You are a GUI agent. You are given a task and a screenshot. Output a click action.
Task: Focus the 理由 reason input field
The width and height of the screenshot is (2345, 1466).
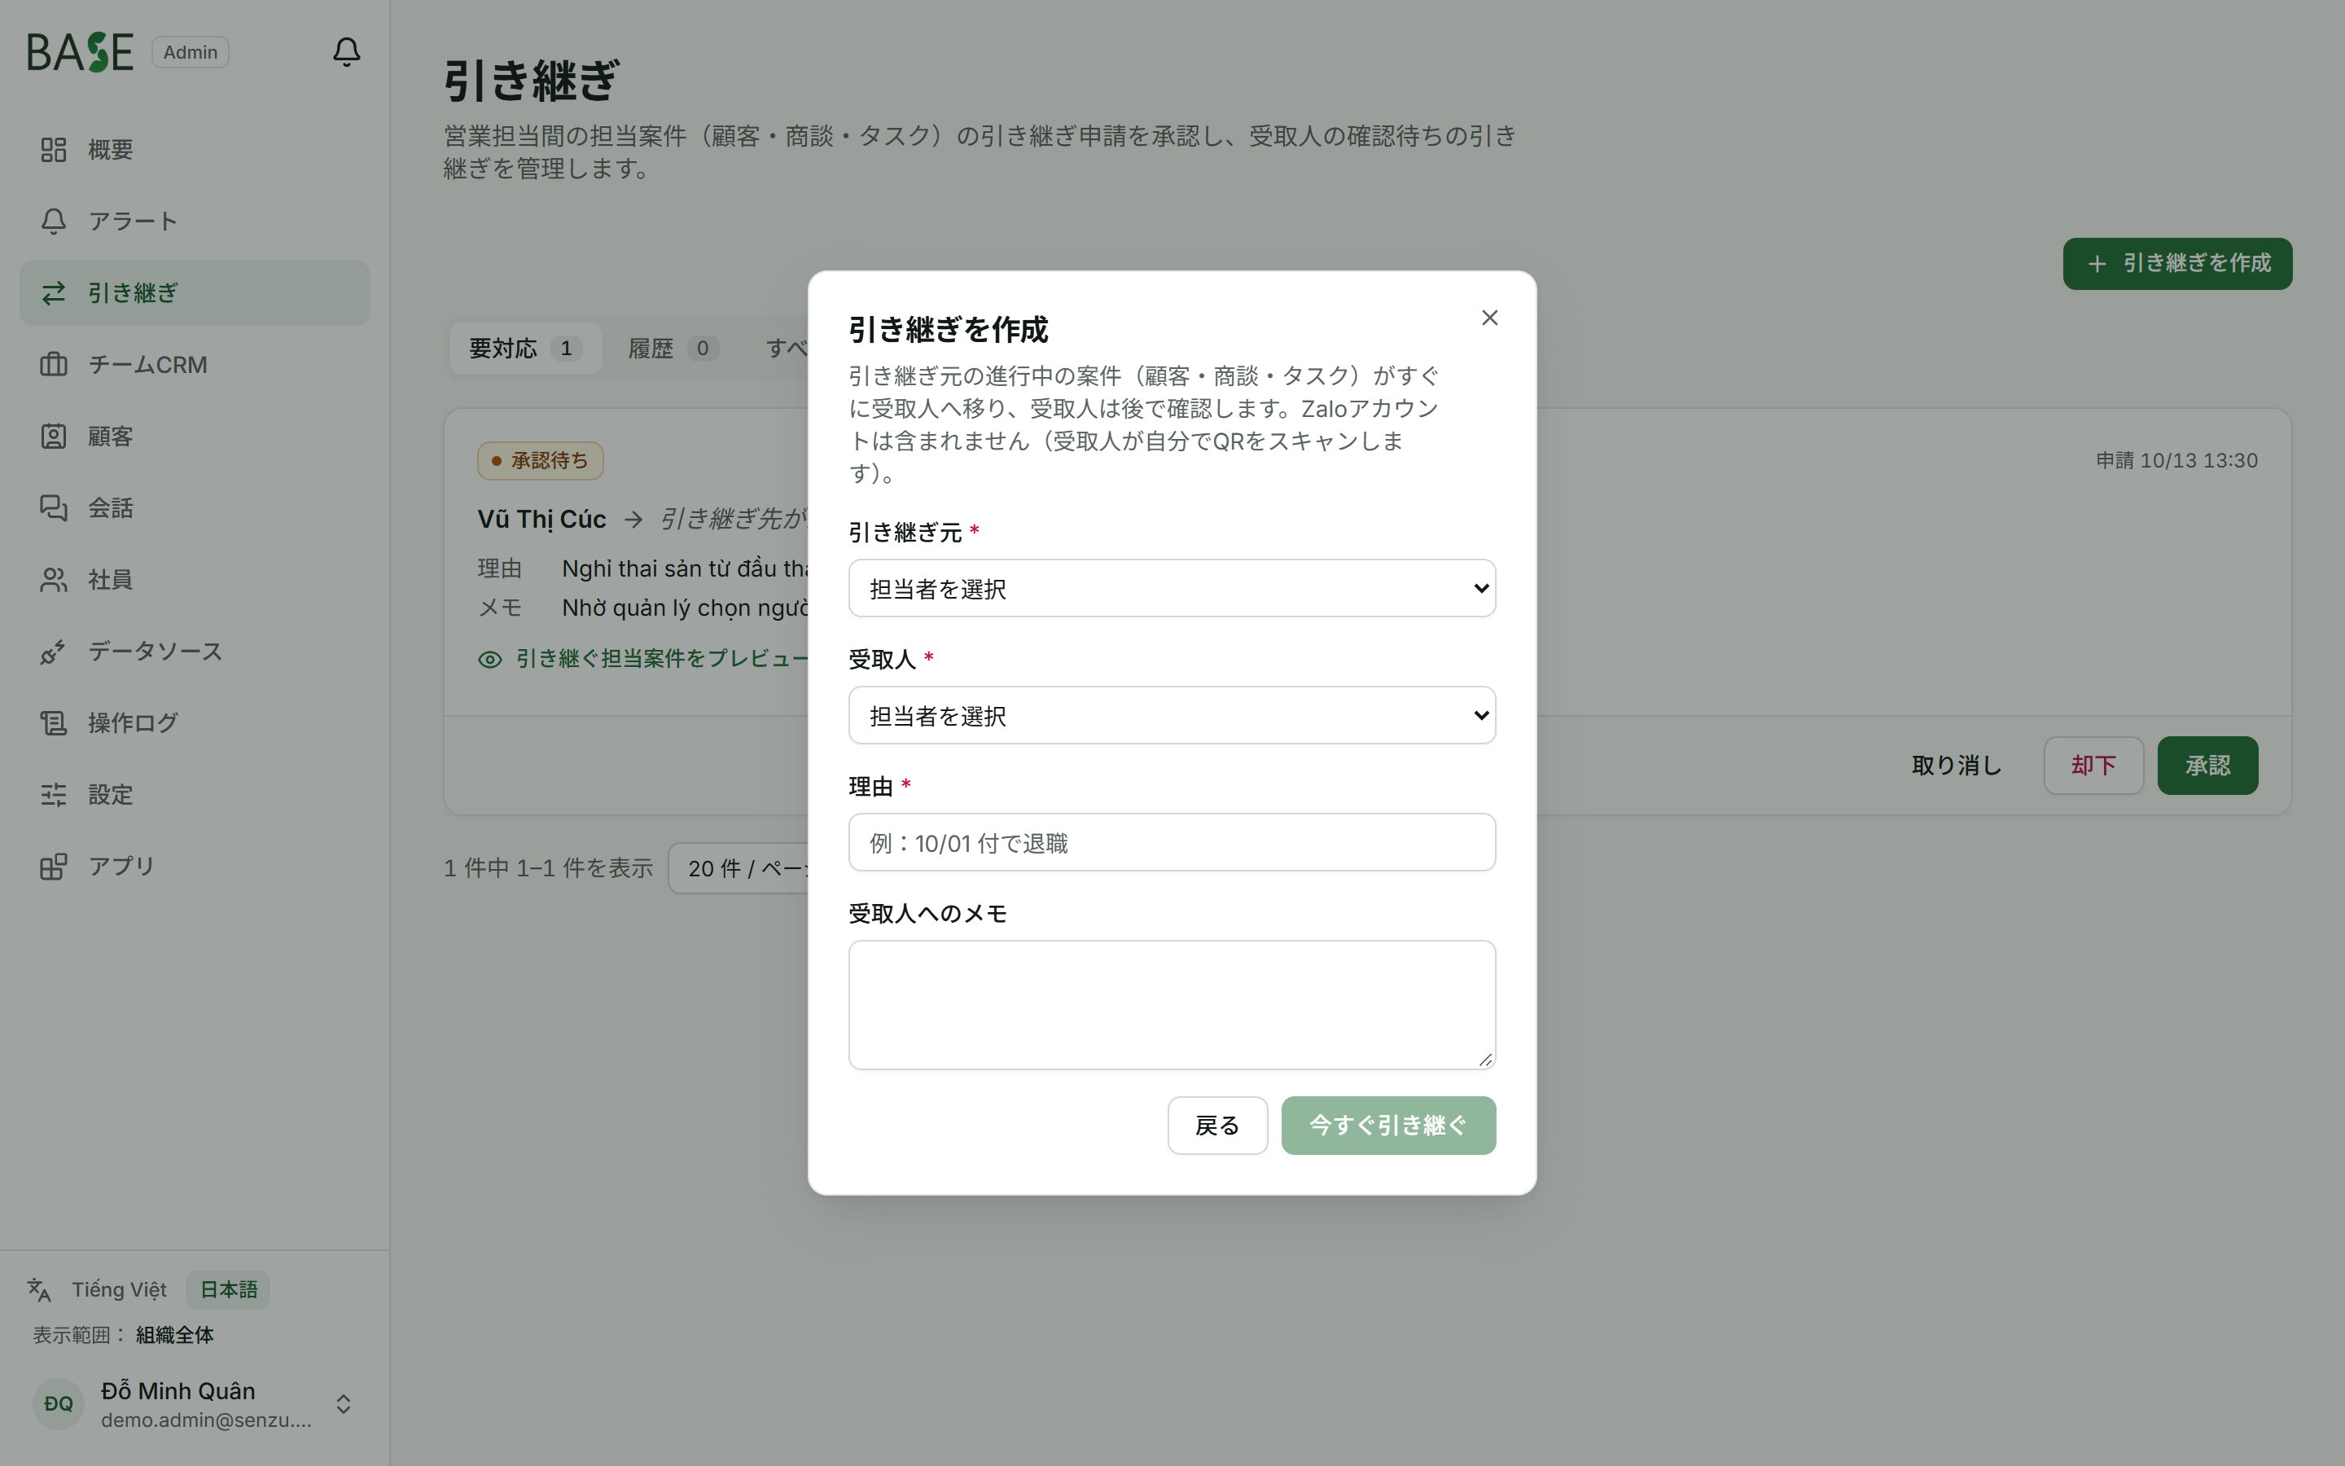point(1172,843)
